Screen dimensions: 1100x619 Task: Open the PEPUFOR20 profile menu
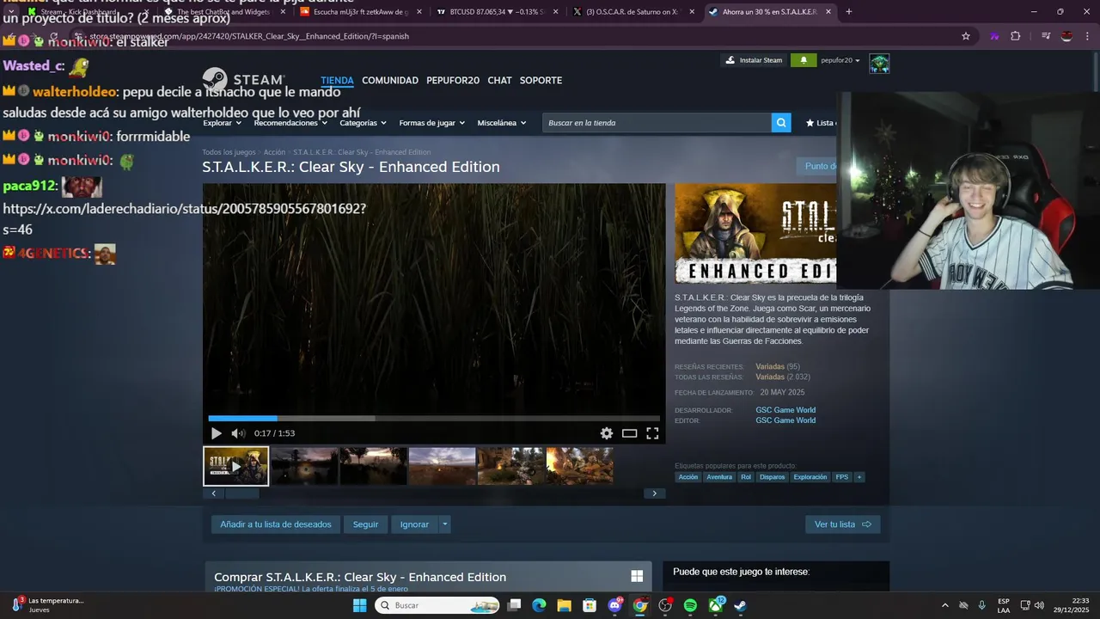(453, 80)
